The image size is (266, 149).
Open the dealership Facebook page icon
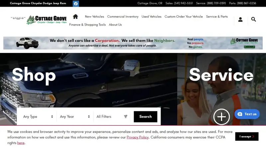pos(76,4)
